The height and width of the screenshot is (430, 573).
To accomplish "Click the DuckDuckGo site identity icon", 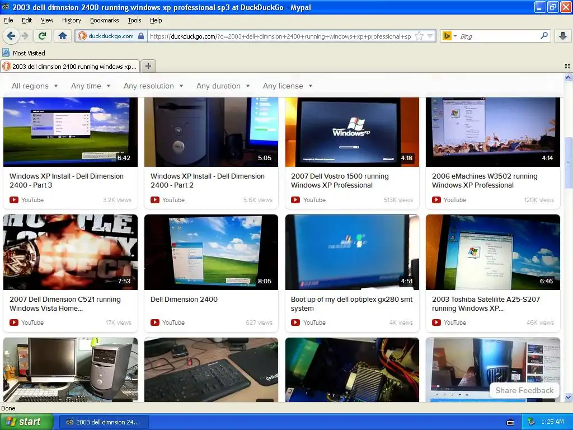I will 82,36.
